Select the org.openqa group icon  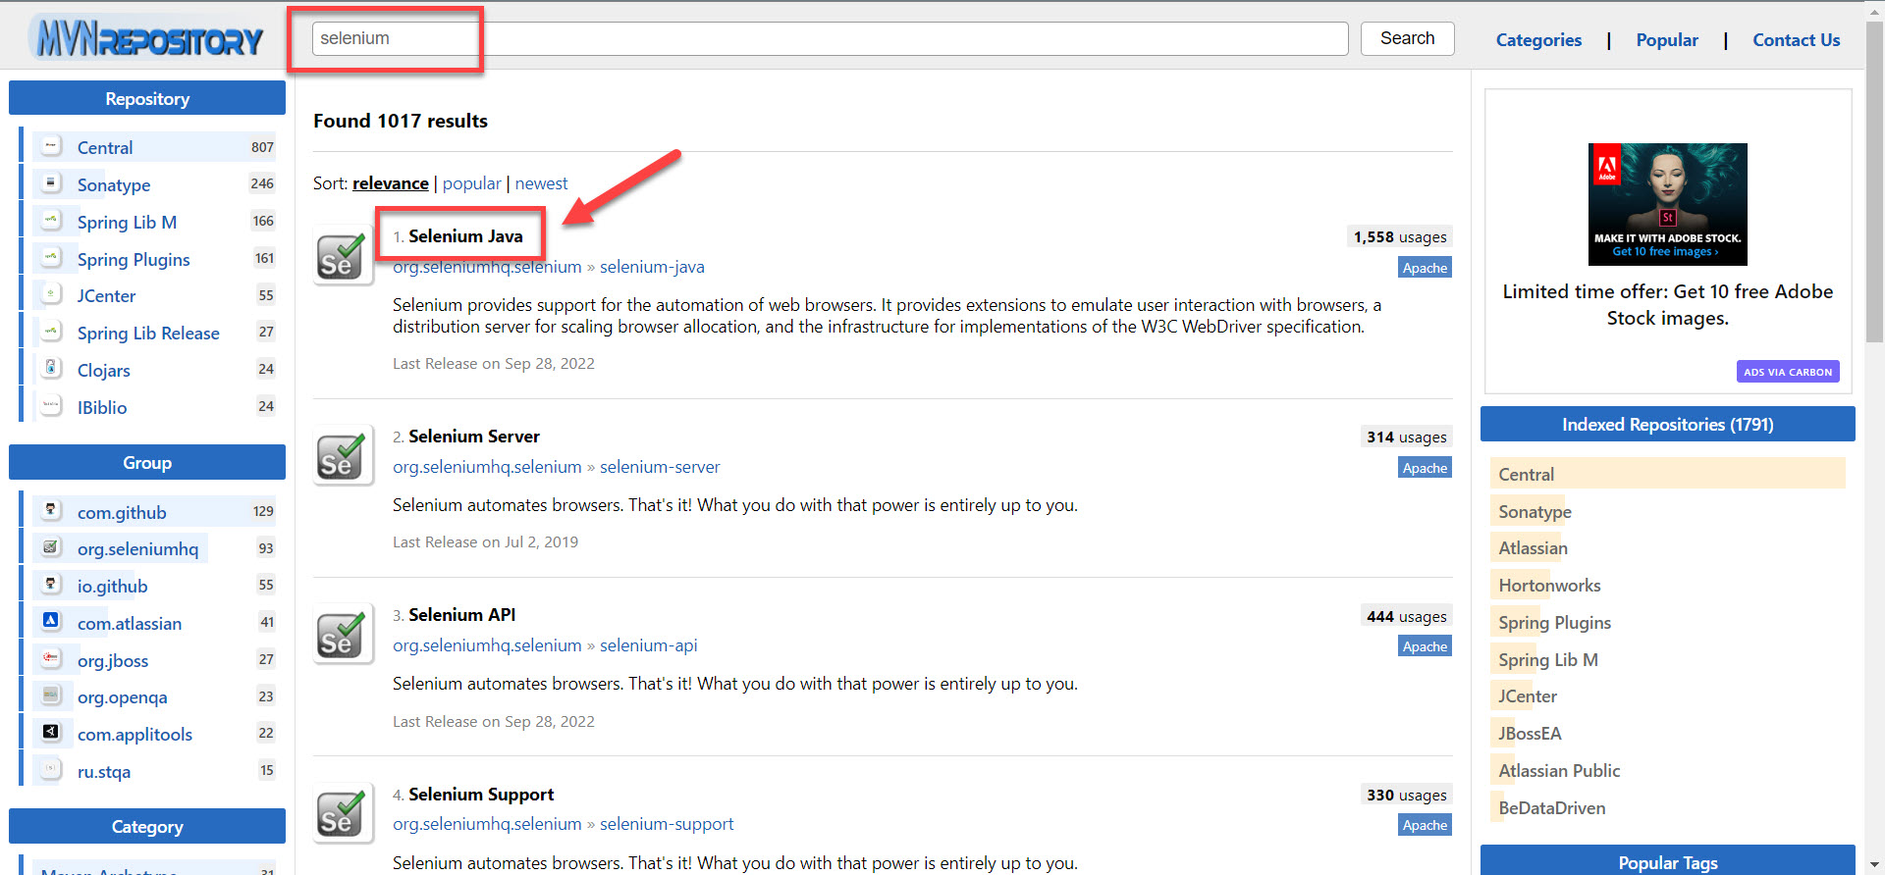pos(51,695)
